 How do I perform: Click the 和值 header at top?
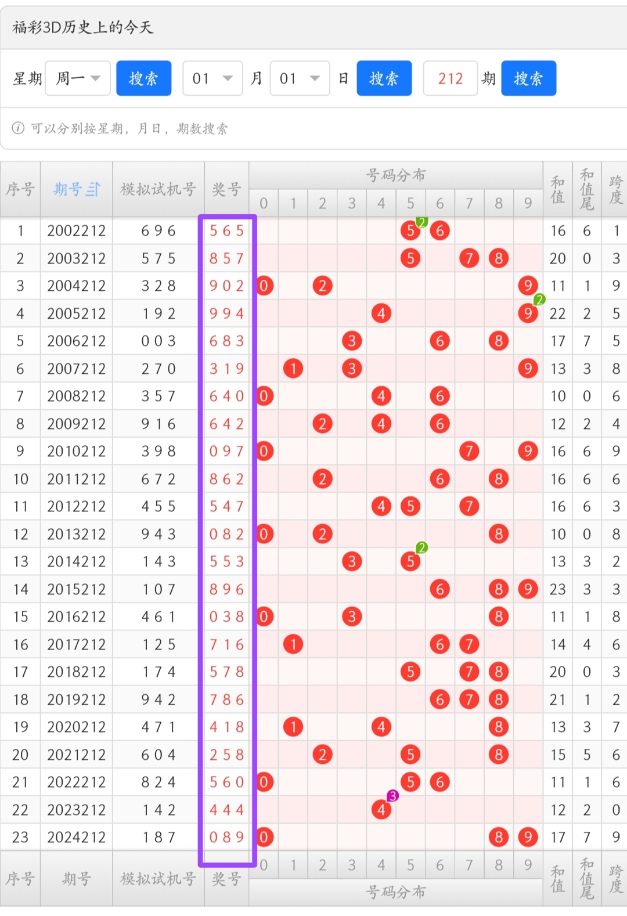click(558, 189)
